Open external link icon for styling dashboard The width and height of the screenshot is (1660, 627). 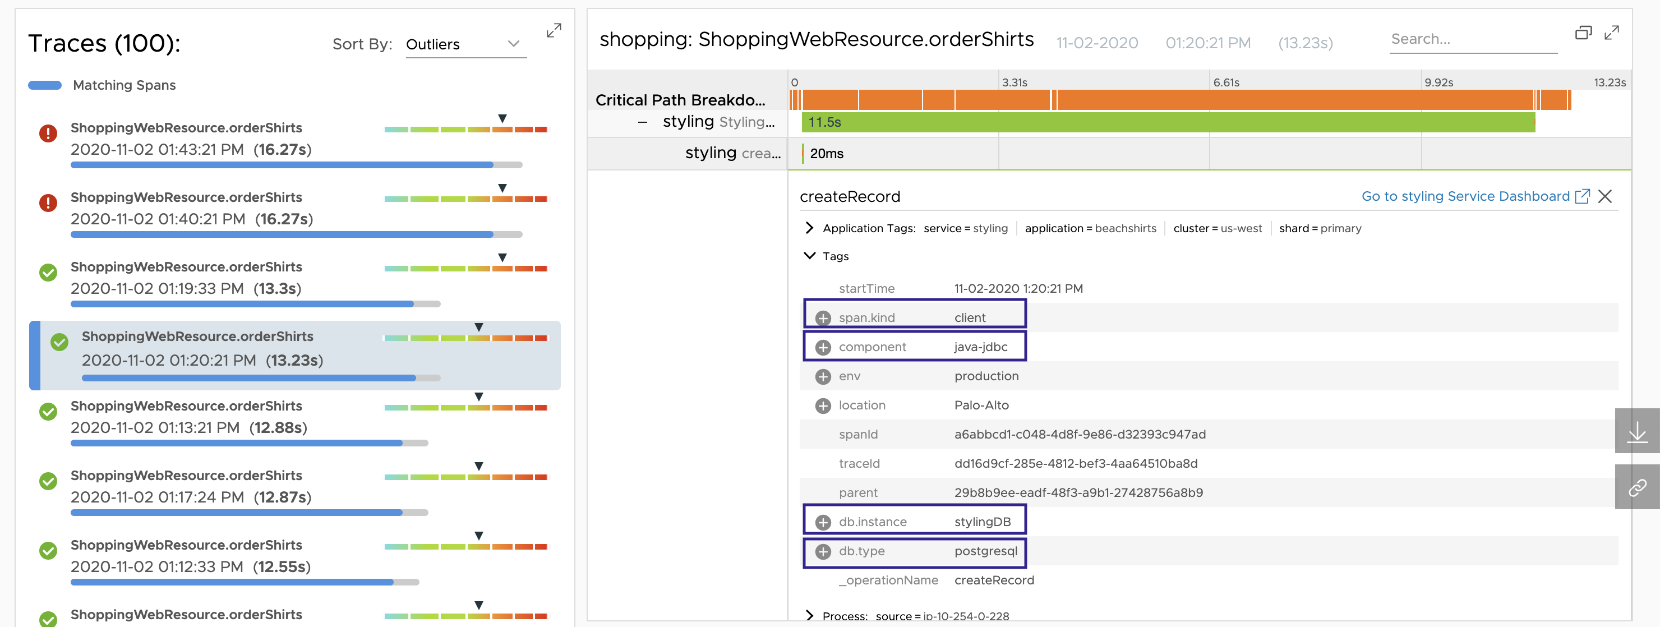coord(1582,196)
